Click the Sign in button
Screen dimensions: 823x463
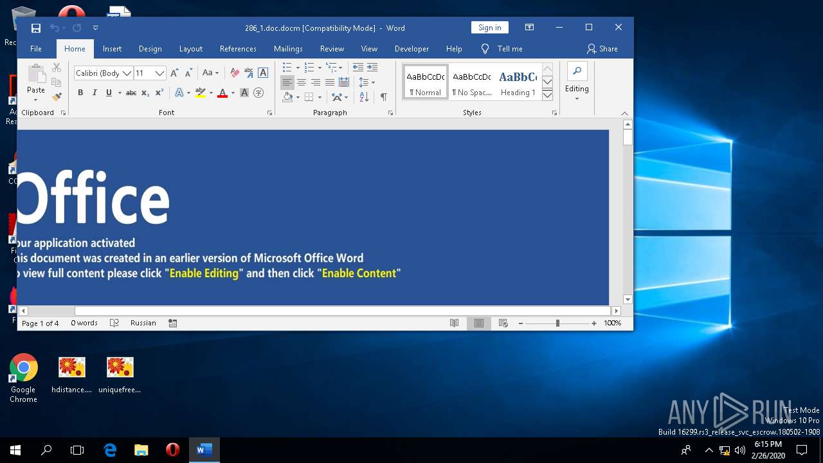point(490,28)
